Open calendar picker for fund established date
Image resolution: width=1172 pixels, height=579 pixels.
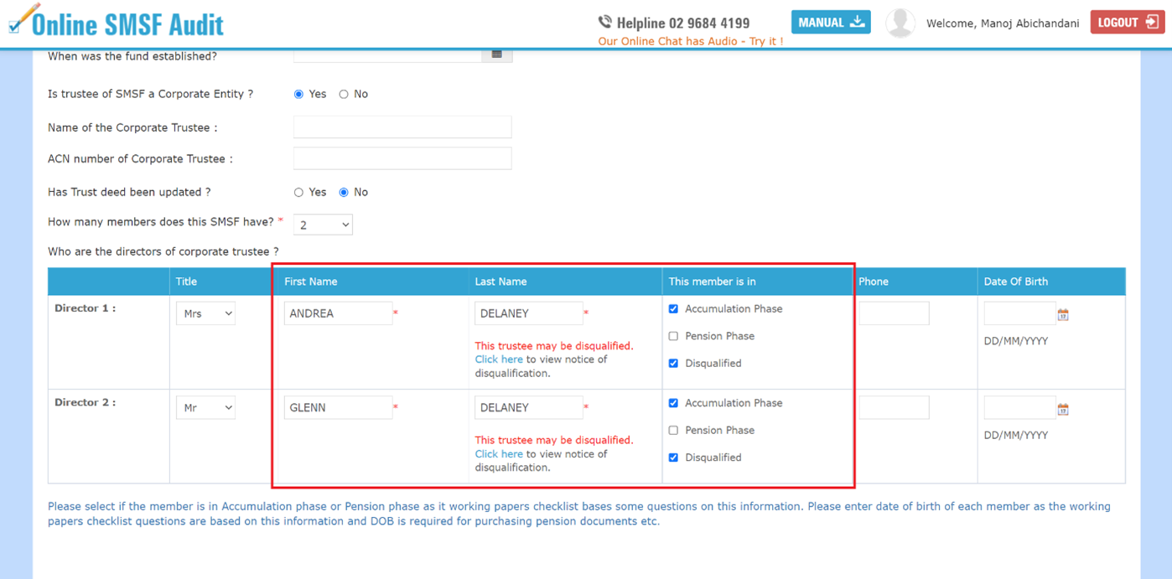click(x=497, y=54)
